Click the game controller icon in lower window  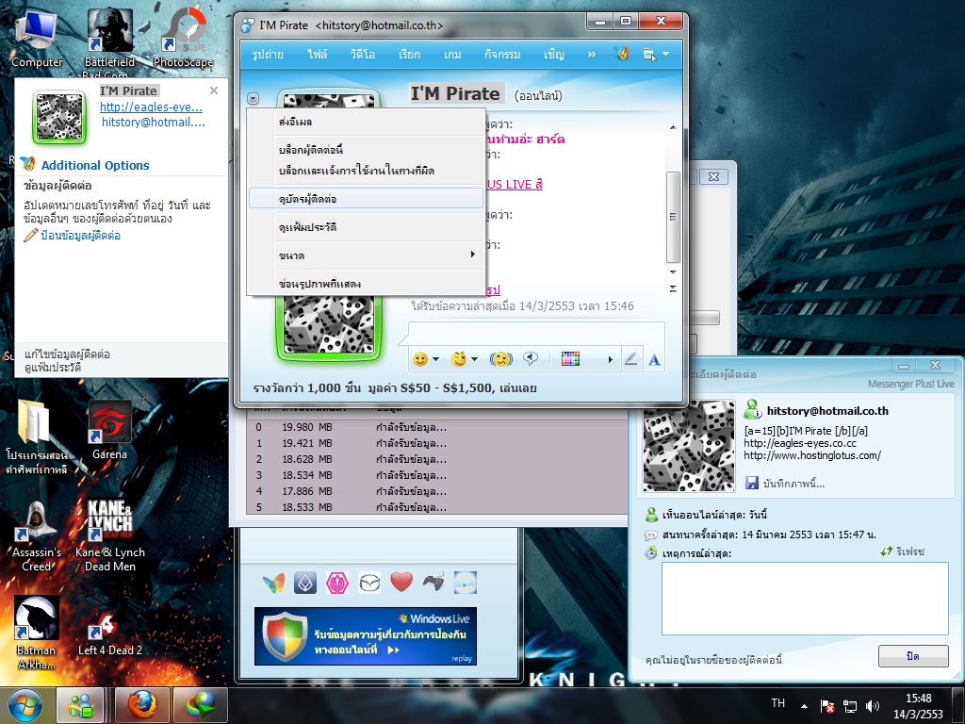433,582
